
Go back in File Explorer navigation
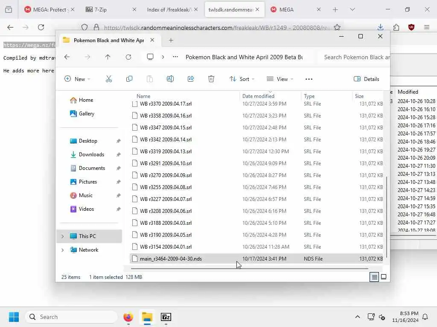(67, 57)
